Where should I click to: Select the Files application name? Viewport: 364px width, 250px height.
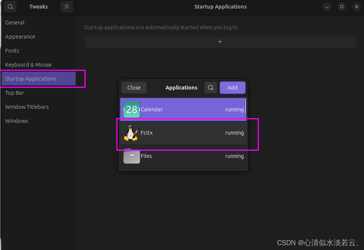pyautogui.click(x=146, y=156)
